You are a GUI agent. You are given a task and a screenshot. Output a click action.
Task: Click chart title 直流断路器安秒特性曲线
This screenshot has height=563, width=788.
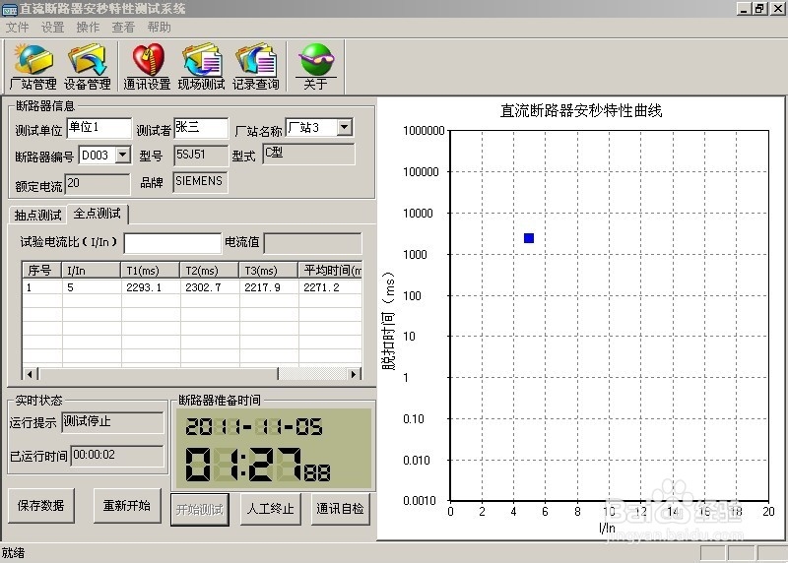(x=581, y=110)
